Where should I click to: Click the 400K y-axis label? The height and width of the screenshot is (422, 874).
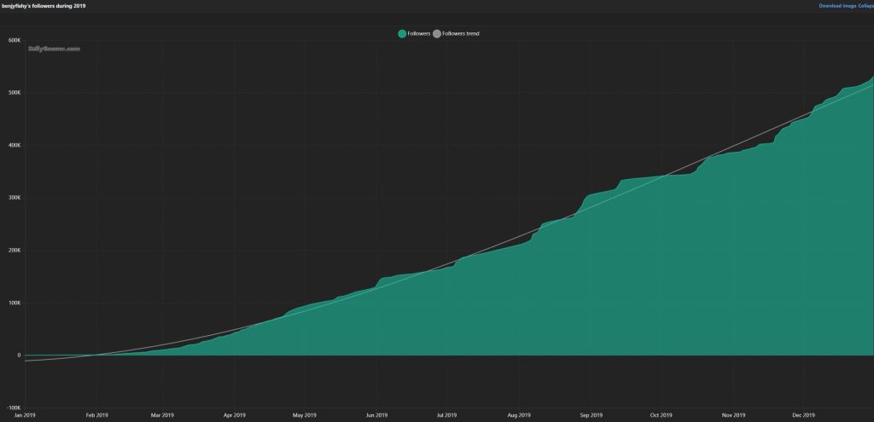click(15, 145)
